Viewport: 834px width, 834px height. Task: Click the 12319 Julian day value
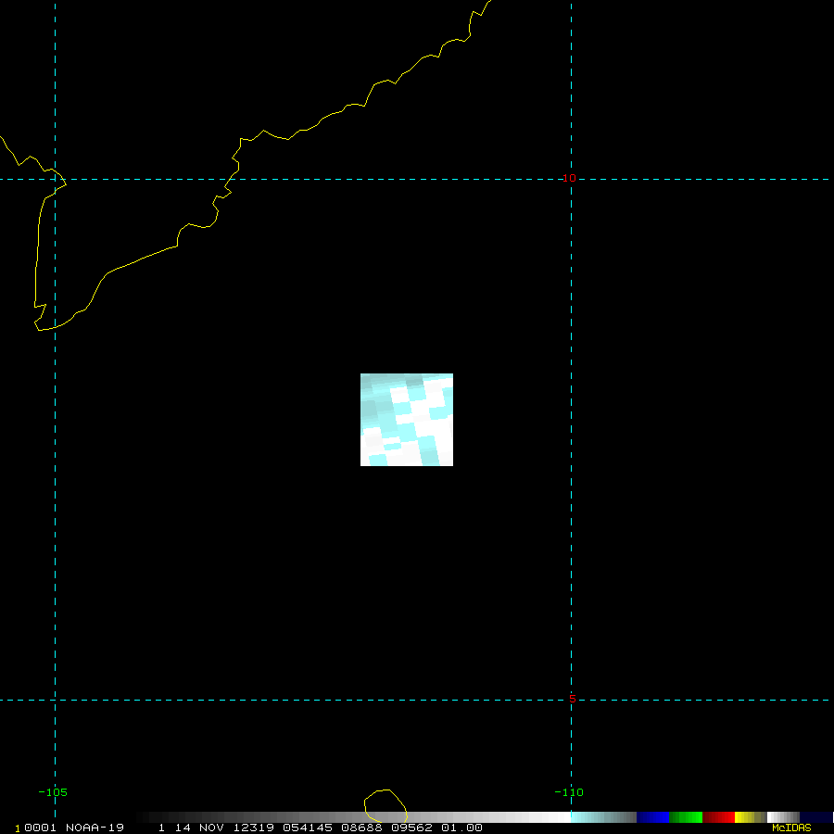(254, 828)
